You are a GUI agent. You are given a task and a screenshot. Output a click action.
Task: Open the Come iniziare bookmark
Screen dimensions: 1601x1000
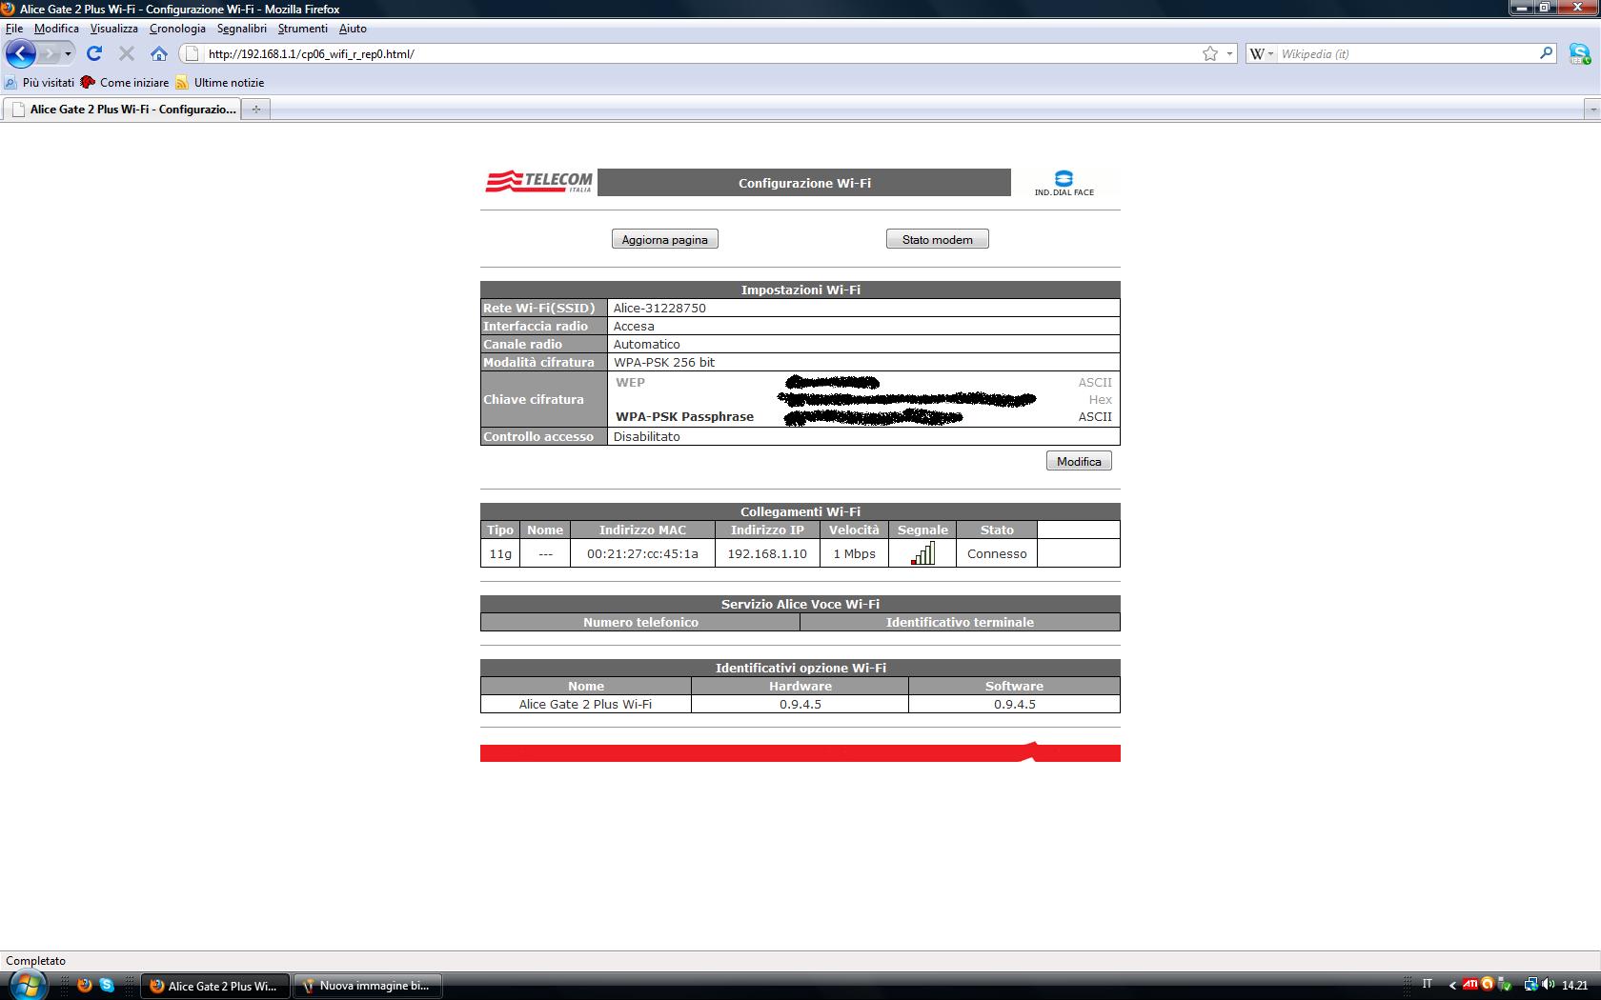tap(125, 83)
